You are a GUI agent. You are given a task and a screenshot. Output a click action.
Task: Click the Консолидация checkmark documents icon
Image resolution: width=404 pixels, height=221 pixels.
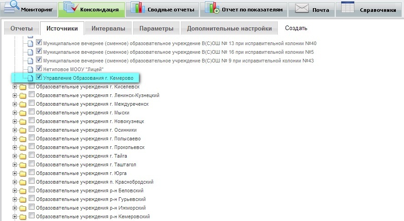coord(71,7)
